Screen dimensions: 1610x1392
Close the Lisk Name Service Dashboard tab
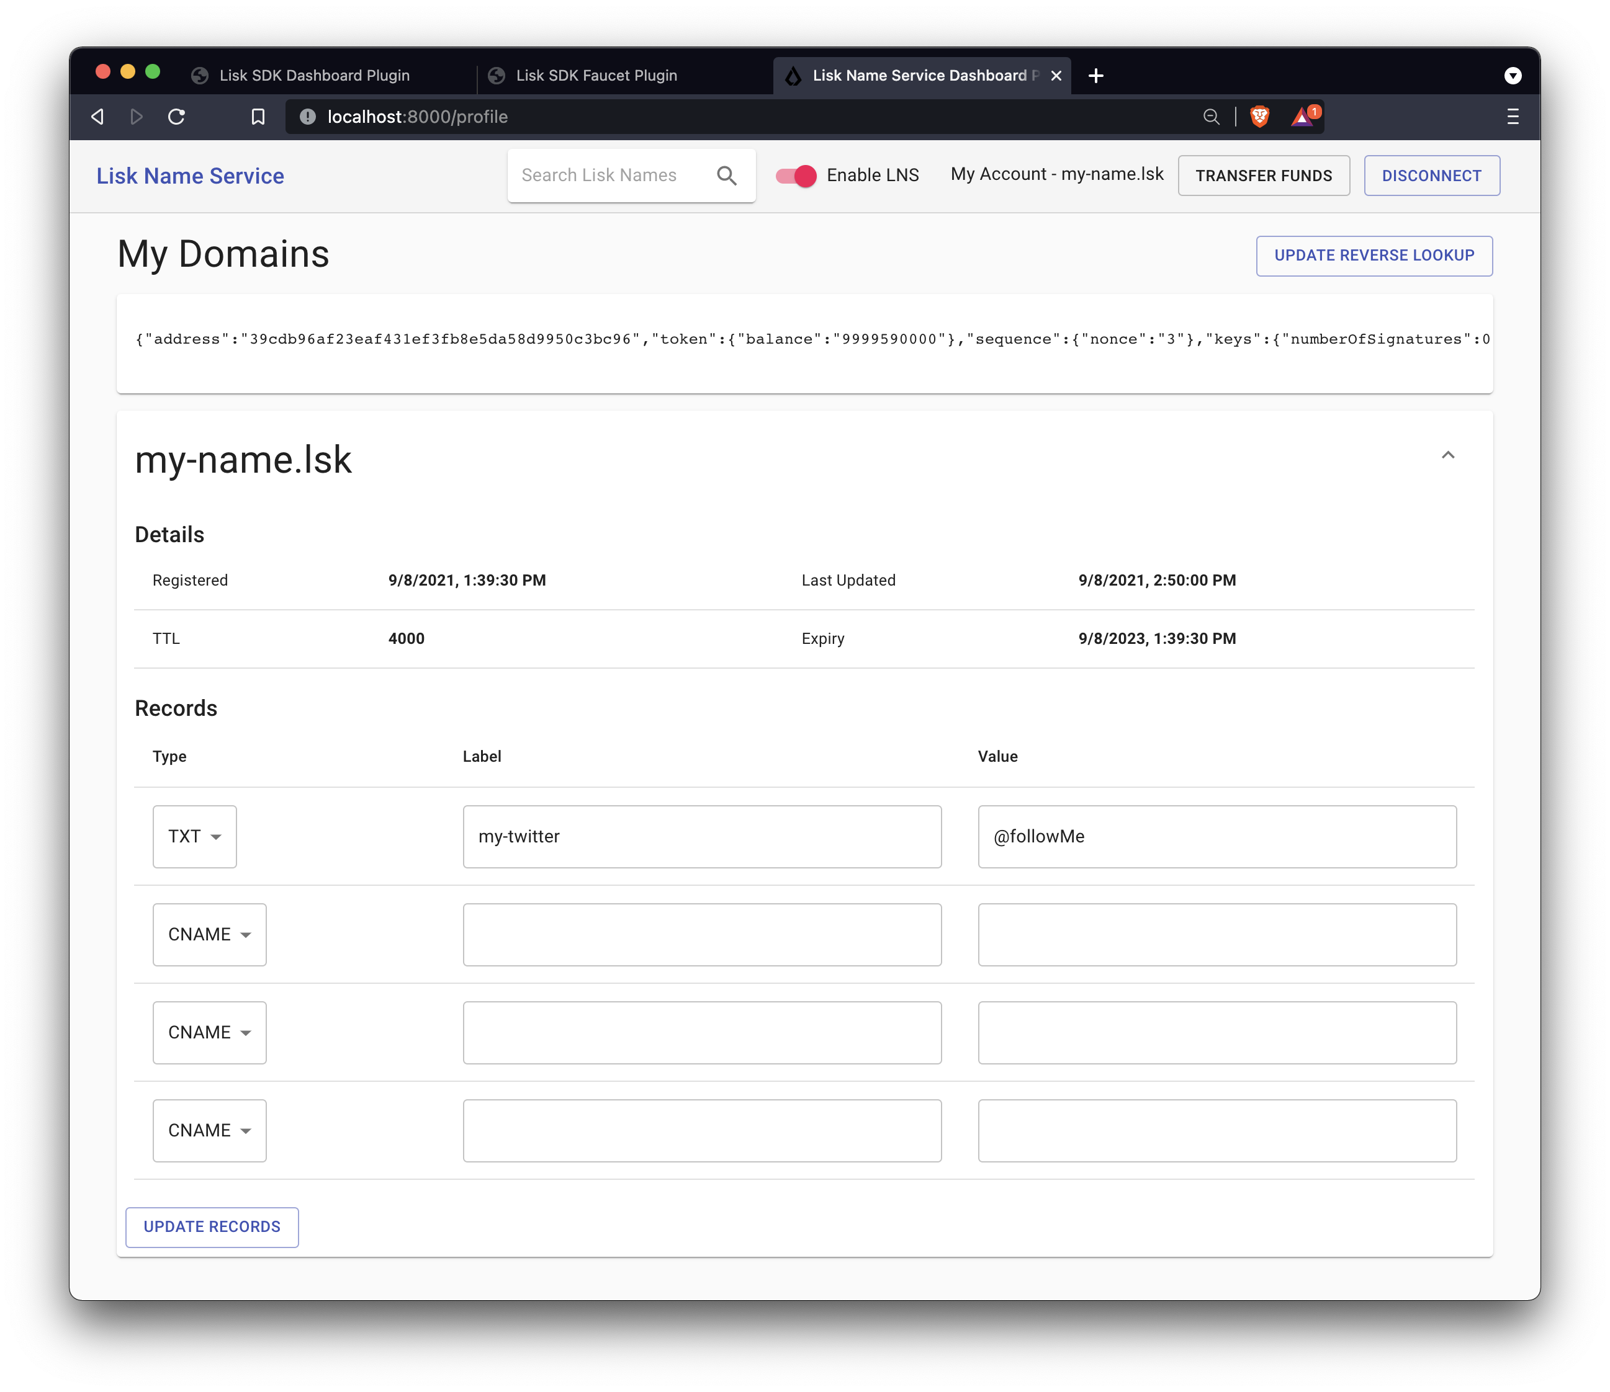[x=1056, y=75]
